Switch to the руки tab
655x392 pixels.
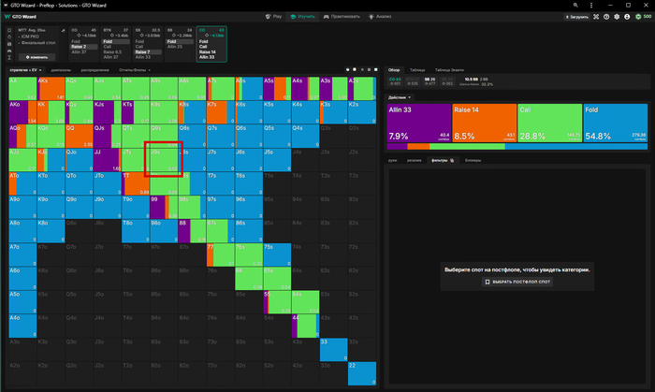click(393, 160)
